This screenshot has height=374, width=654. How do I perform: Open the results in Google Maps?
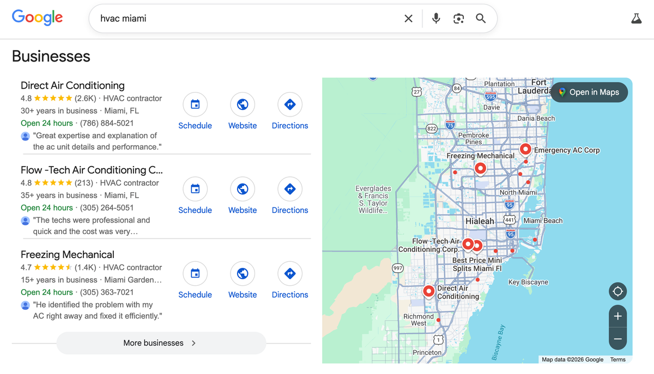coord(589,92)
